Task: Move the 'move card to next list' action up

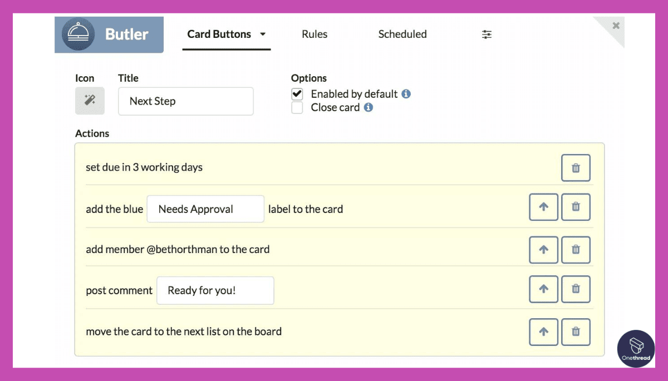Action: (543, 332)
